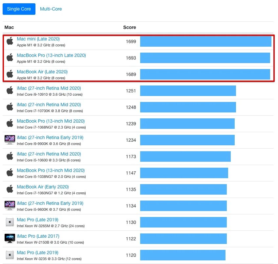The image size is (278, 264).
Task: Click the score value 1693
Action: pos(131,58)
